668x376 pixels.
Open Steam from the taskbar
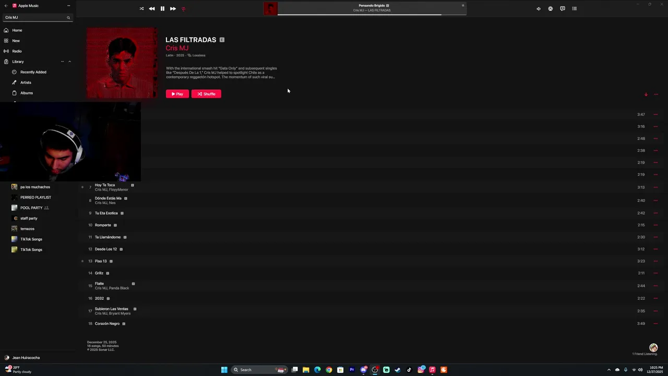tap(398, 370)
